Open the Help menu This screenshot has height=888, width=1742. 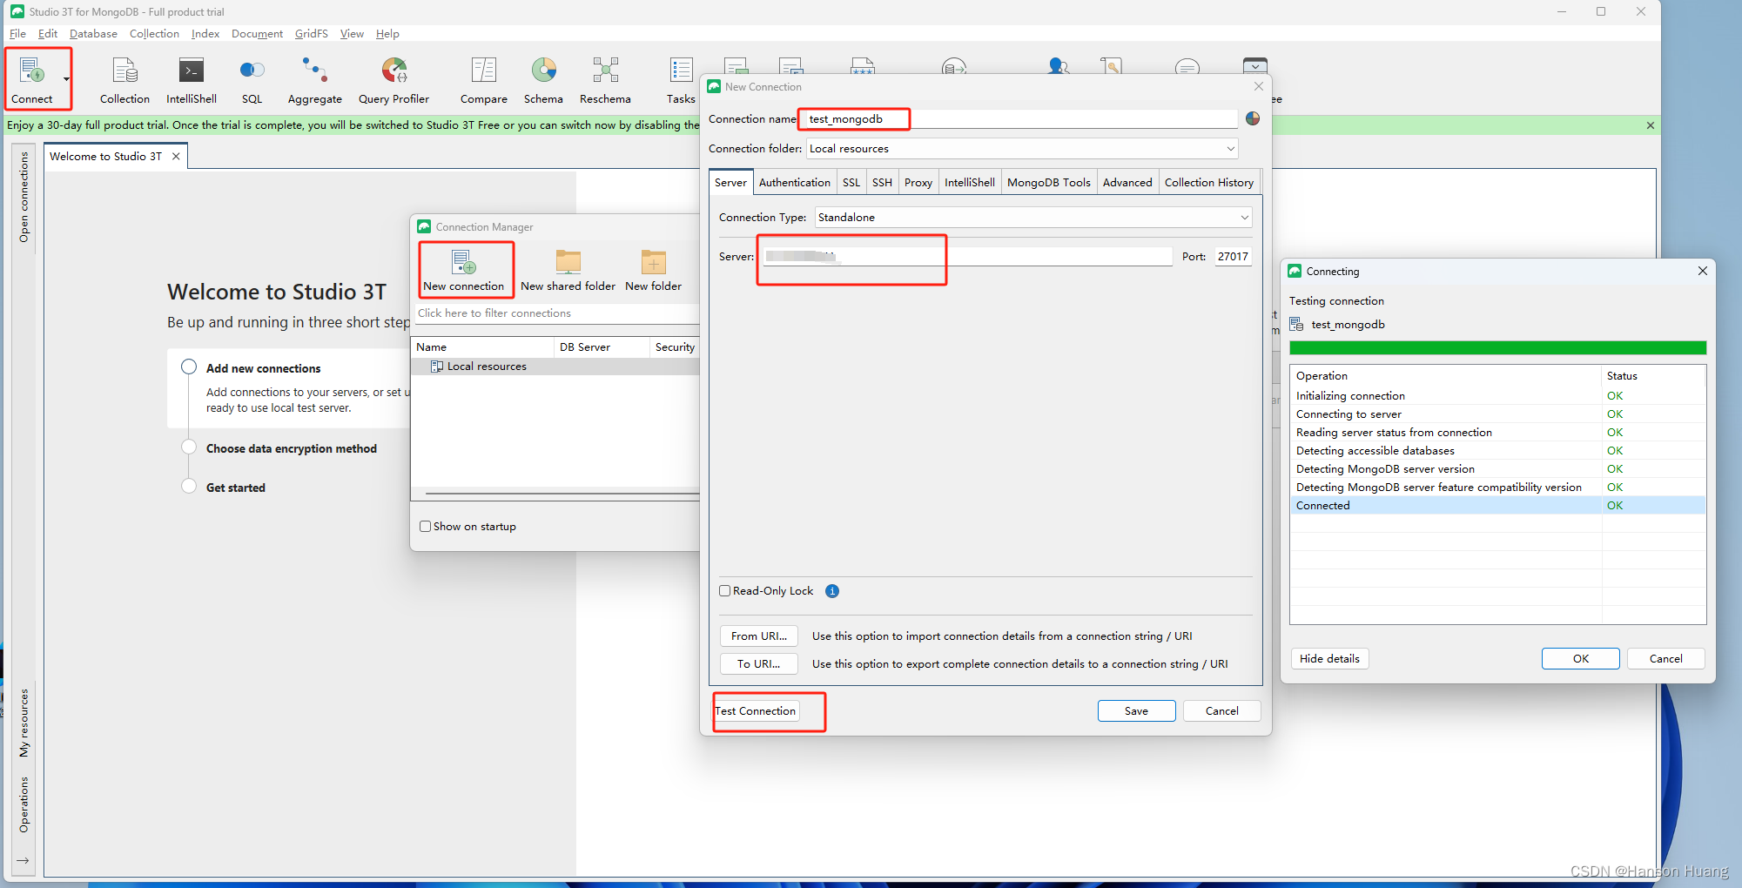click(387, 34)
